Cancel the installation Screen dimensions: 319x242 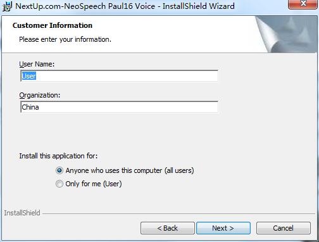tap(284, 228)
